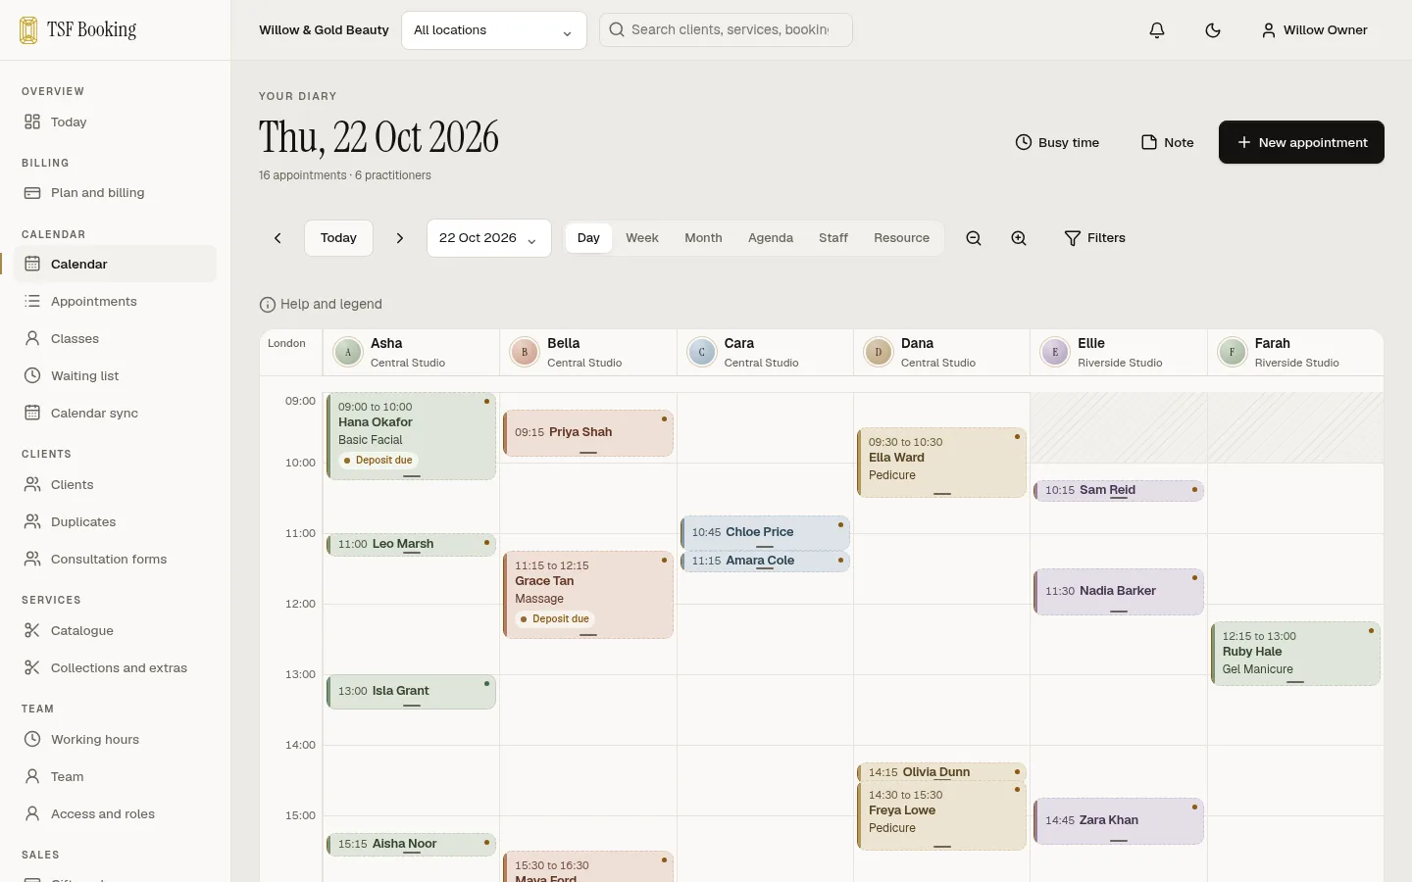Select Ellie's avatar in the header
1412x882 pixels.
tap(1055, 352)
